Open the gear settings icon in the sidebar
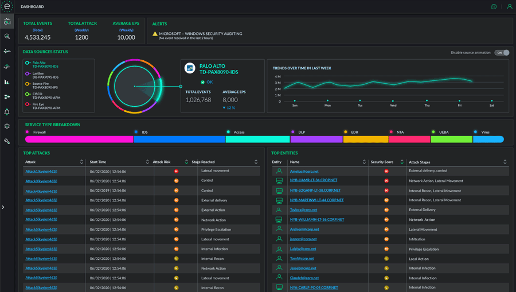The image size is (516, 292). 7,126
